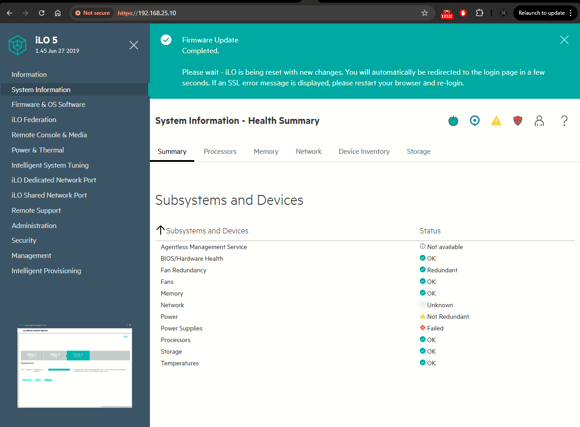This screenshot has height=427, width=580.
Task: Click the Network Unknown status icon
Action: point(422,304)
